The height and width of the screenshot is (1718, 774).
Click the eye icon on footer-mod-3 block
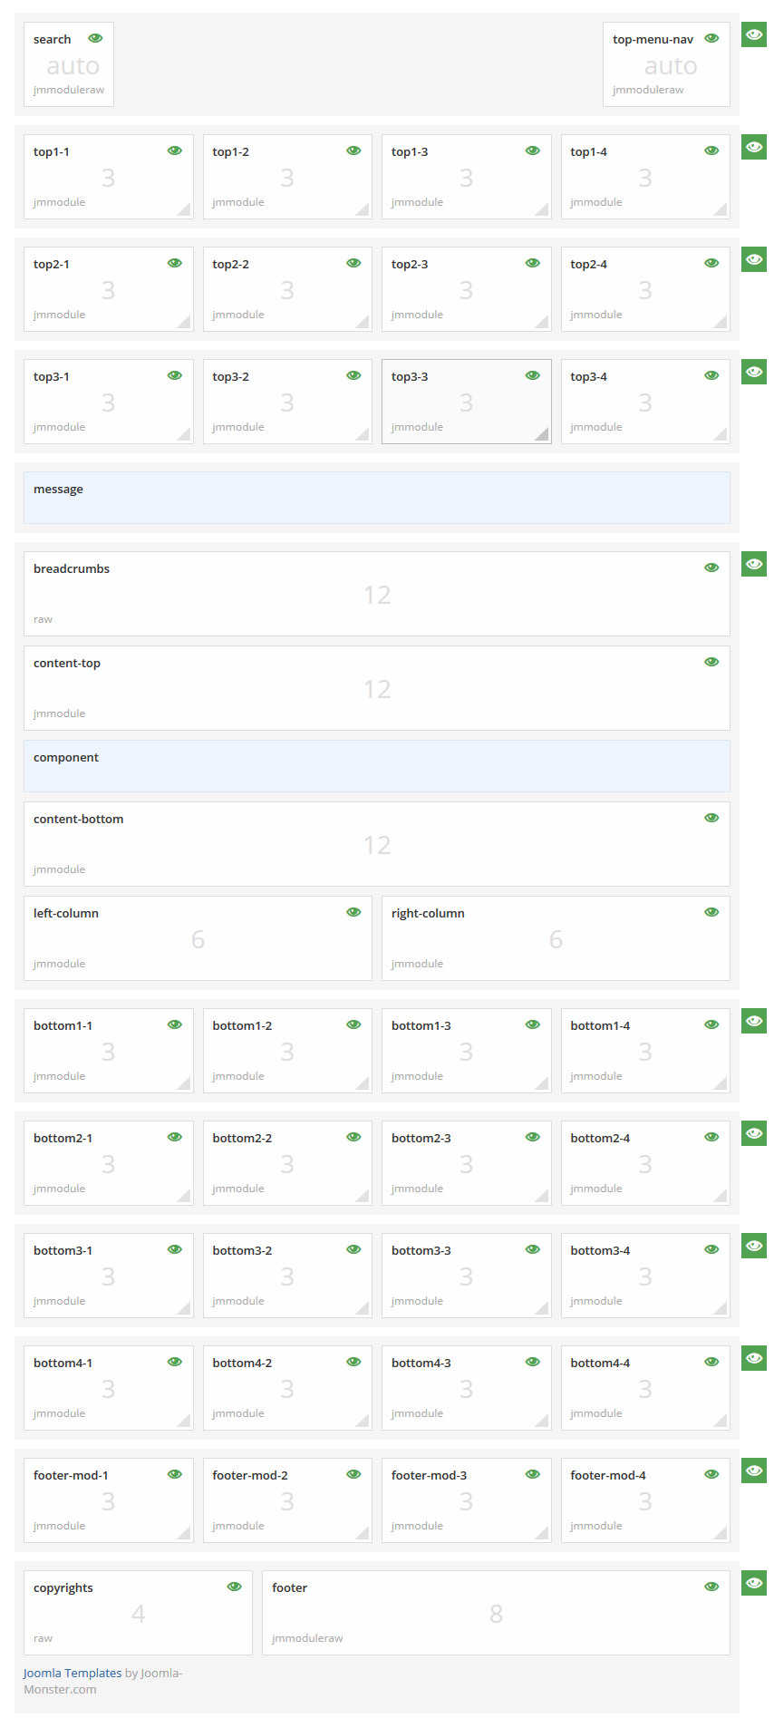(x=533, y=1474)
